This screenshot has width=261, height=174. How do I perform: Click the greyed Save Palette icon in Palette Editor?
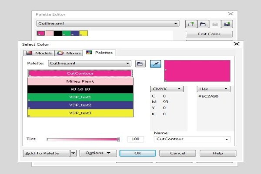(215, 24)
